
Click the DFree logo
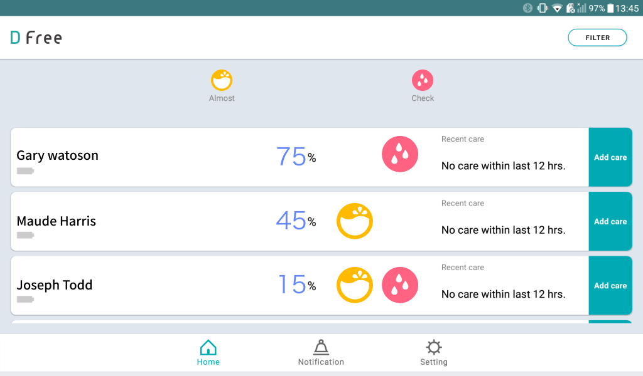point(36,38)
